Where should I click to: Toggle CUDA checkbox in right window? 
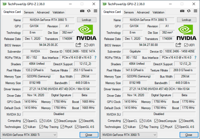(141, 121)
